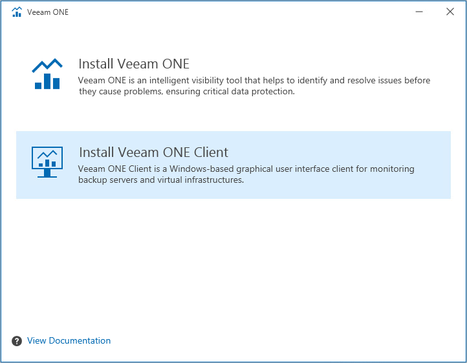Open the View Documentation link
The image size is (467, 363).
coord(69,340)
